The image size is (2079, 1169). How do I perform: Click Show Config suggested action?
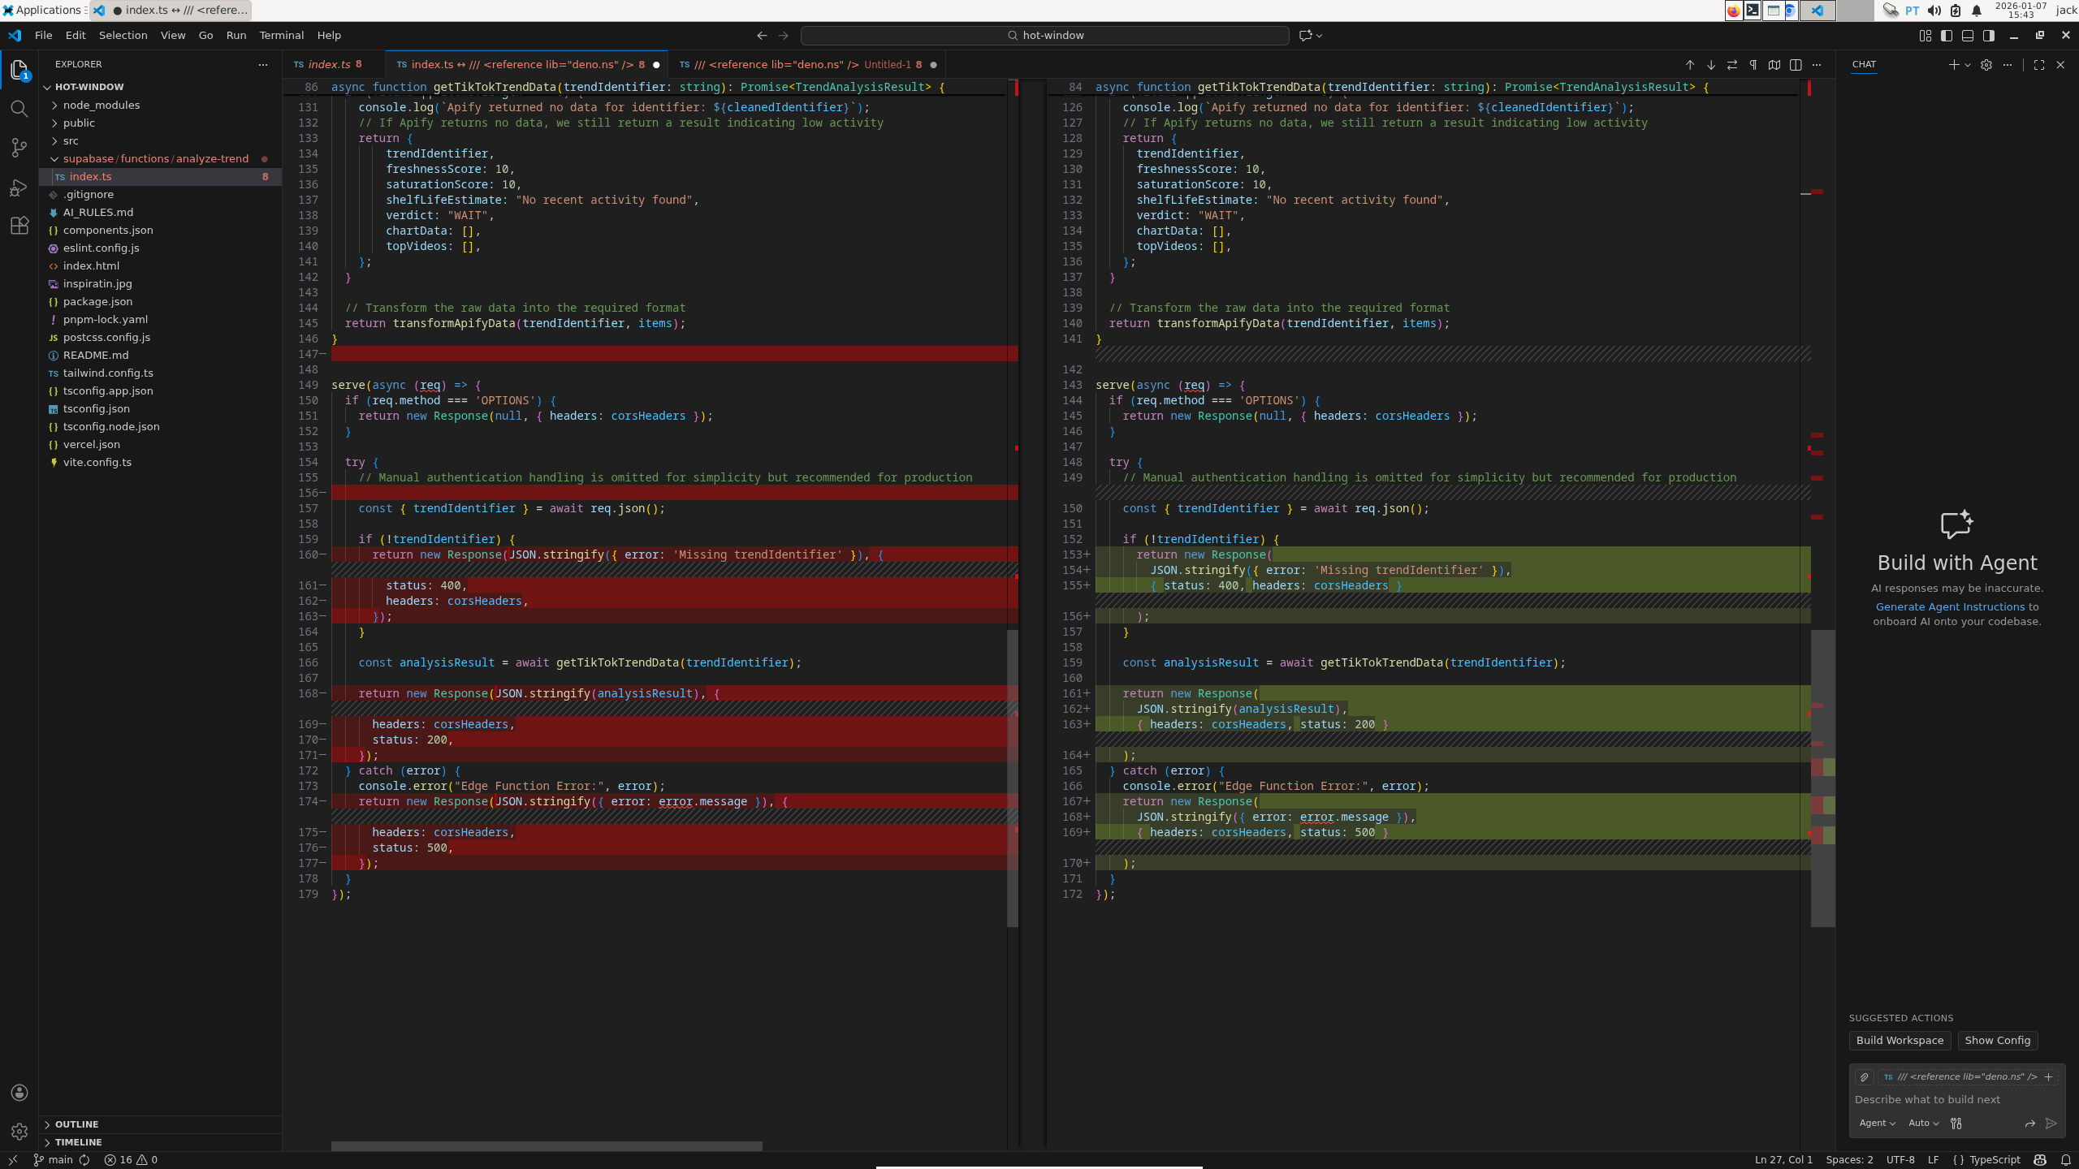tap(1997, 1041)
